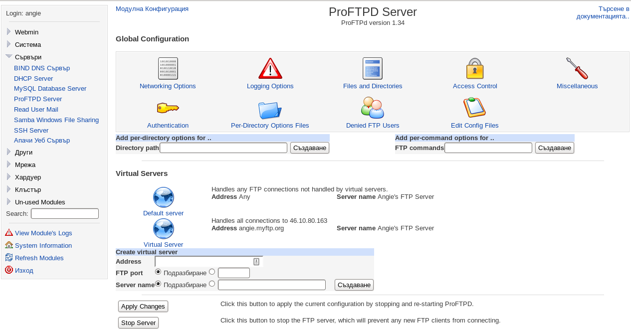The image size is (631, 331).
Task: Click Създаване next to FTP commands
Action: pos(555,148)
